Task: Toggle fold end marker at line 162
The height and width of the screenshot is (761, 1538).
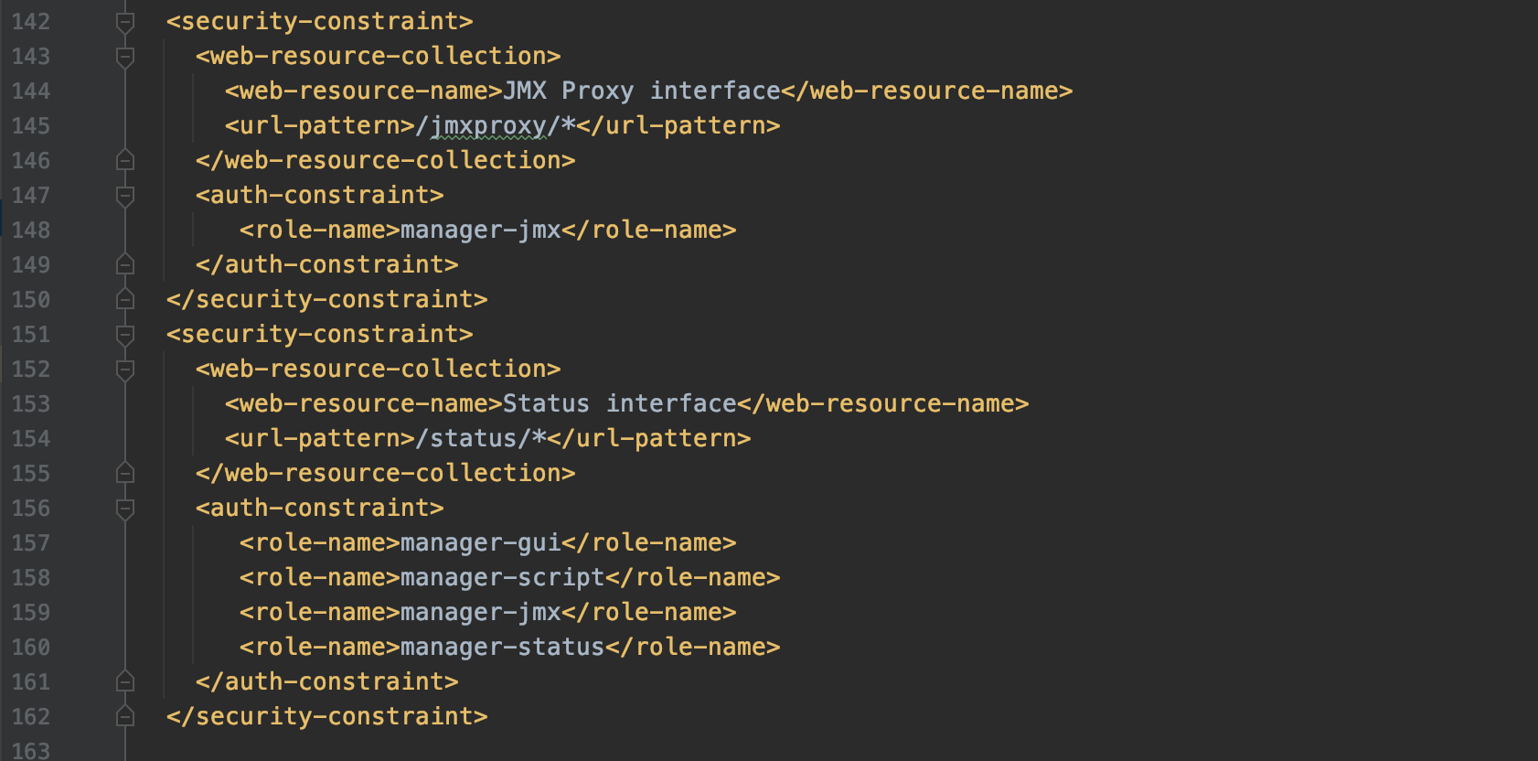Action: click(125, 717)
